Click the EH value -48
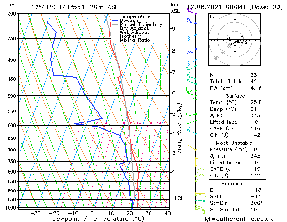 256,190
